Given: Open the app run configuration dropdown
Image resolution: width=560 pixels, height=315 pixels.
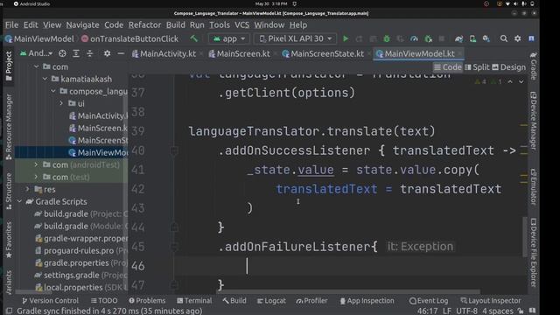Looking at the screenshot, I should coord(228,38).
